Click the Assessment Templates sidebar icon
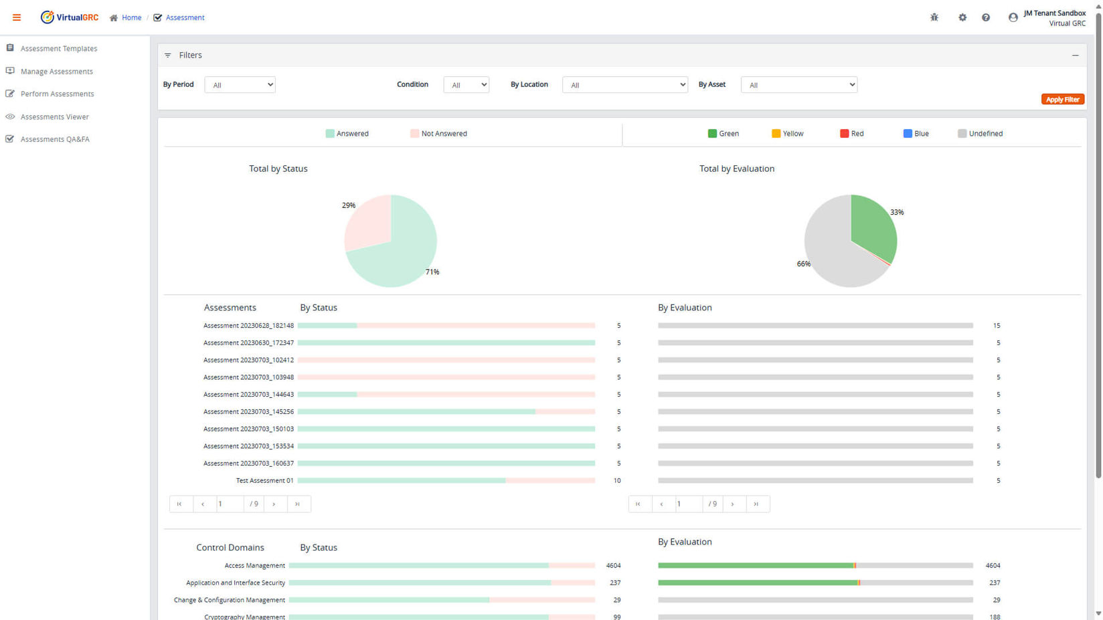This screenshot has height=620, width=1103. [x=10, y=48]
